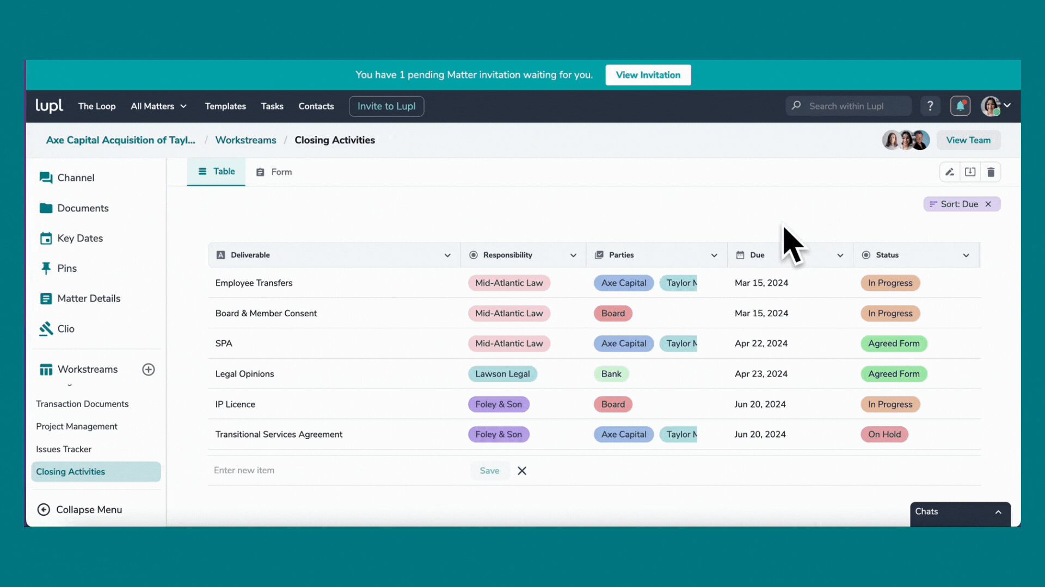Open the notifications bell icon
Viewport: 1045px width, 587px height.
pos(960,105)
